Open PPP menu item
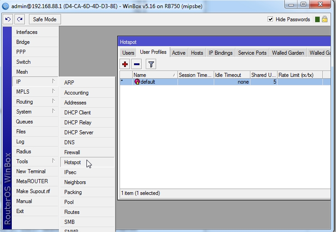336x232 pixels. pos(35,52)
